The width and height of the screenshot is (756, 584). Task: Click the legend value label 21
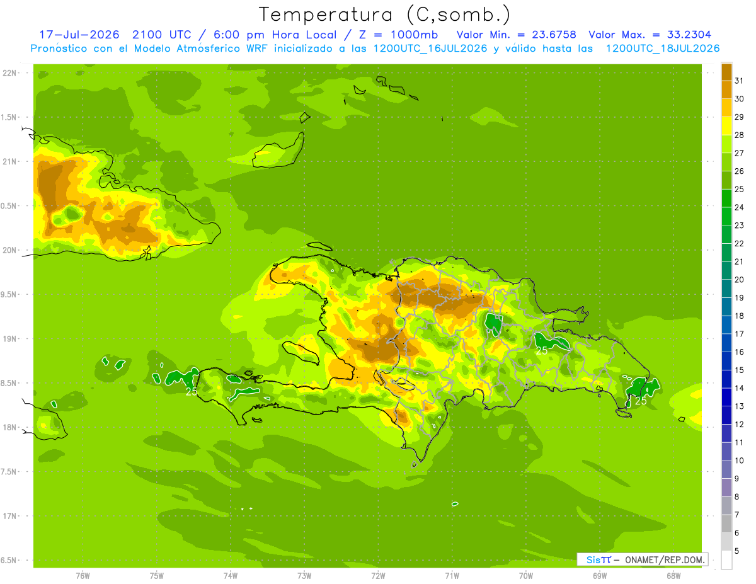pos(740,261)
